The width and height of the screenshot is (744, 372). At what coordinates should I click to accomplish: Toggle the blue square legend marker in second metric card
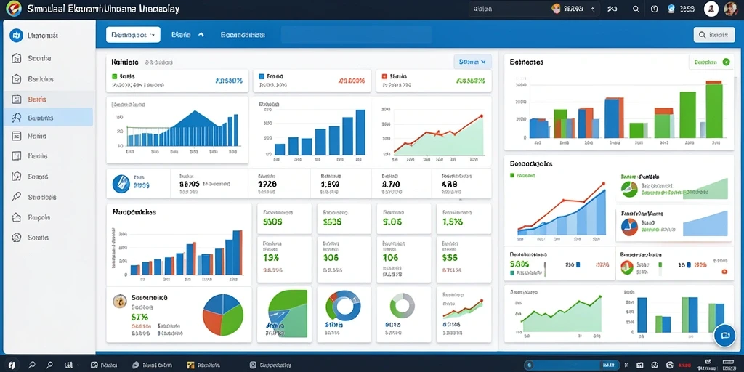pyautogui.click(x=261, y=76)
